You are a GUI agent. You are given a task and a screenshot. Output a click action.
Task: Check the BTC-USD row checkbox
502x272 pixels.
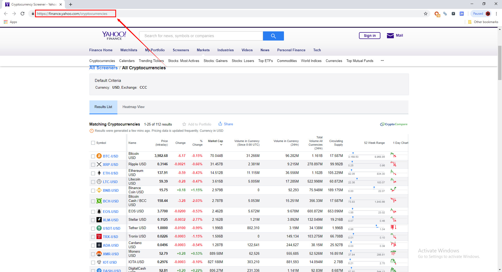coord(93,156)
